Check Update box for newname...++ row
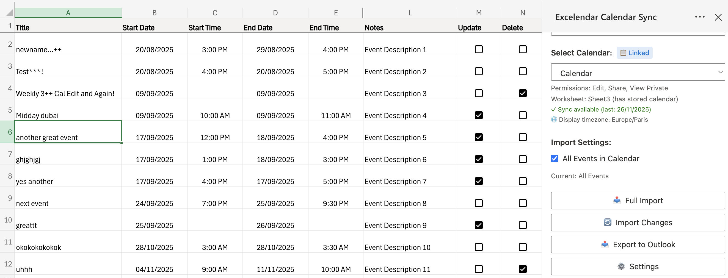The height and width of the screenshot is (278, 728). point(478,49)
